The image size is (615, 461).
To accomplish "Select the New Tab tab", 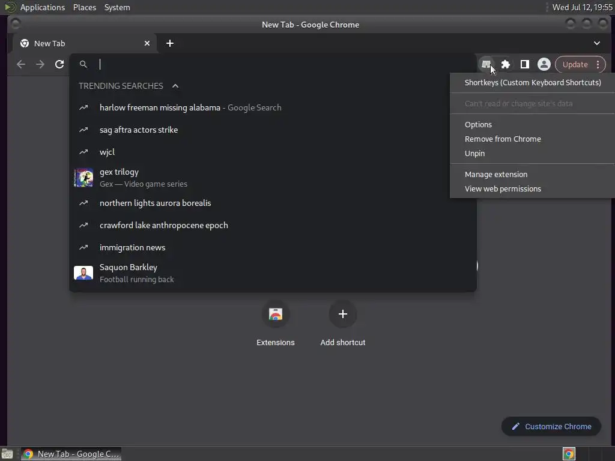I will pos(85,43).
